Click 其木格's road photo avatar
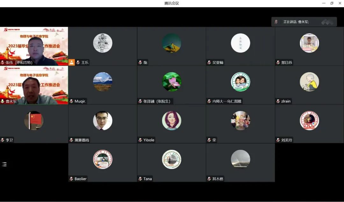Screen dimensions: 344x202 point(240,159)
